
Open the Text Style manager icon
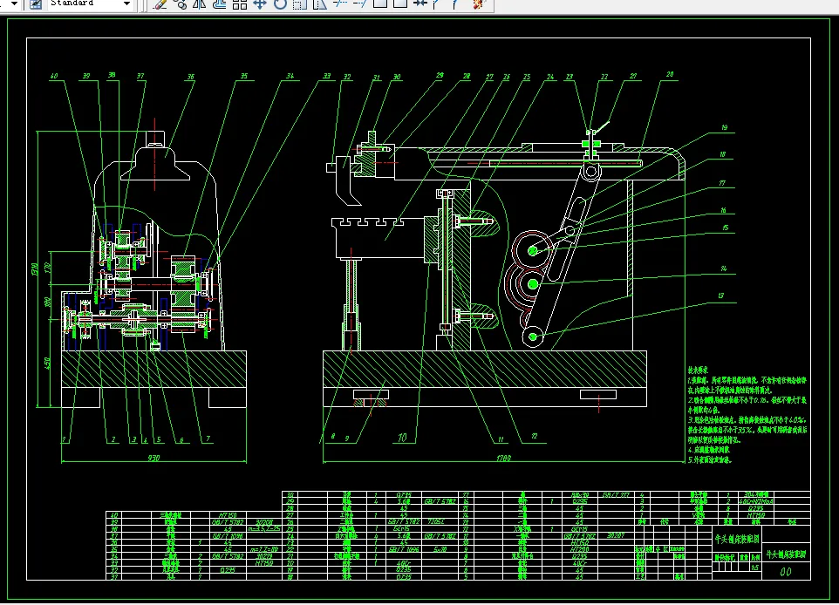click(34, 4)
